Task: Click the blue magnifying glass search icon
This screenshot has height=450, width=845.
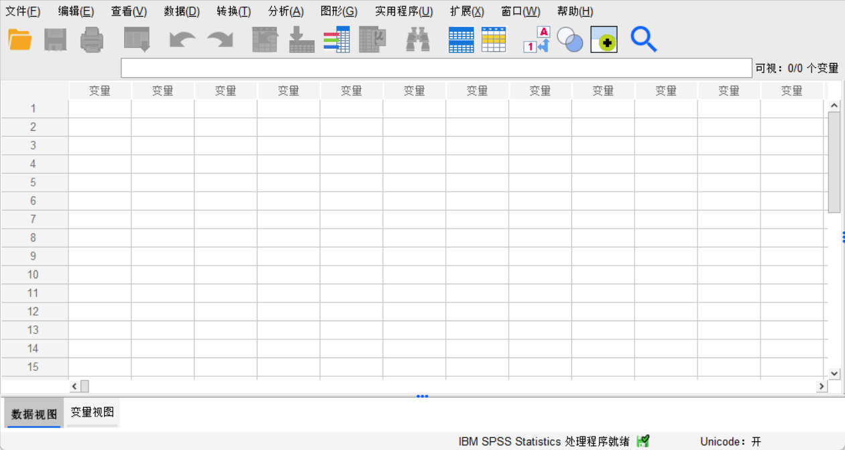Action: point(644,40)
